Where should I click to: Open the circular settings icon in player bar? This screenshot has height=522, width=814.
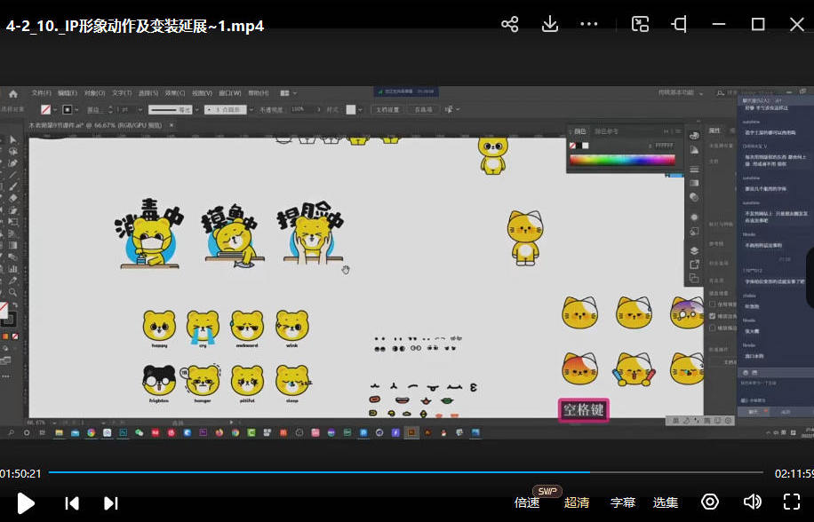pos(710,502)
